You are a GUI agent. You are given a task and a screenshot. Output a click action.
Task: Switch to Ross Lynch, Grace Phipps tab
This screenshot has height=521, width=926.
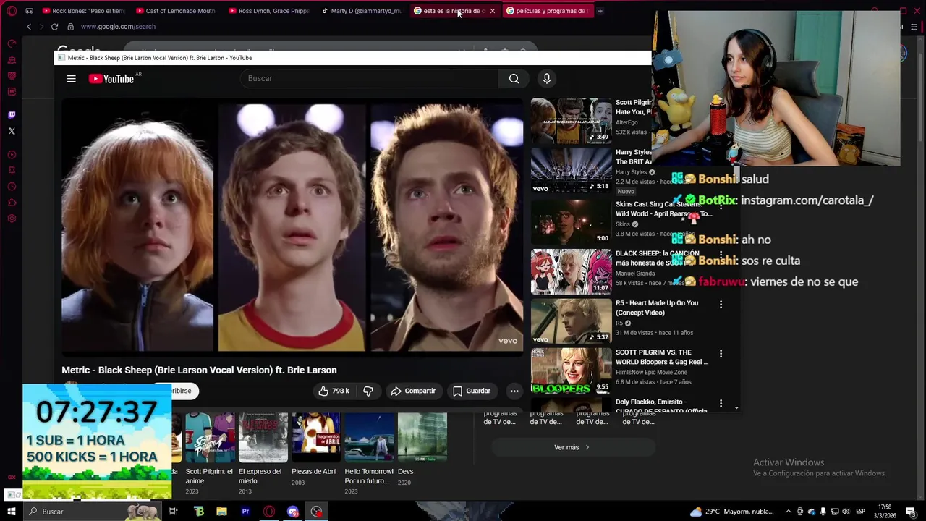click(x=268, y=11)
